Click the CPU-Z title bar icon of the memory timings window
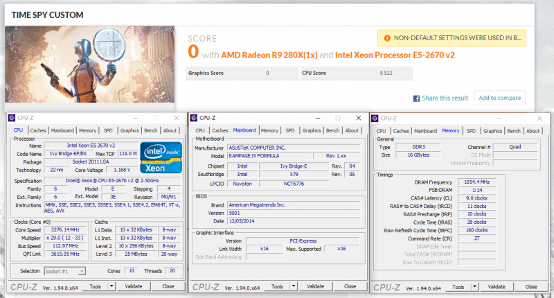The height and width of the screenshot is (298, 554). pyautogui.click(x=375, y=119)
